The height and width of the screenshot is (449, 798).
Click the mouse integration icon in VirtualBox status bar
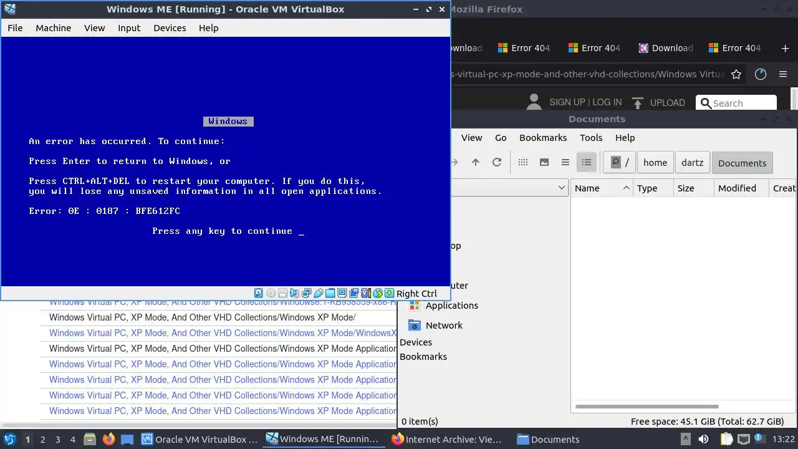378,293
